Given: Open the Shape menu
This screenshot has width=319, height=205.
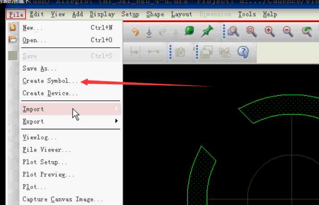Looking at the screenshot, I should coord(155,14).
